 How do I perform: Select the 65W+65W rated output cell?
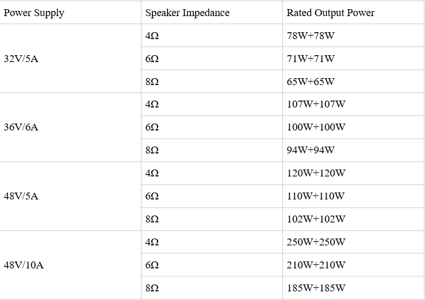click(x=311, y=82)
